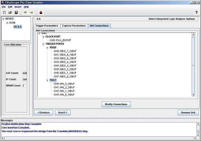Select CH5: /SEG_2_OBUF row
The image size is (201, 141).
(65, 69)
